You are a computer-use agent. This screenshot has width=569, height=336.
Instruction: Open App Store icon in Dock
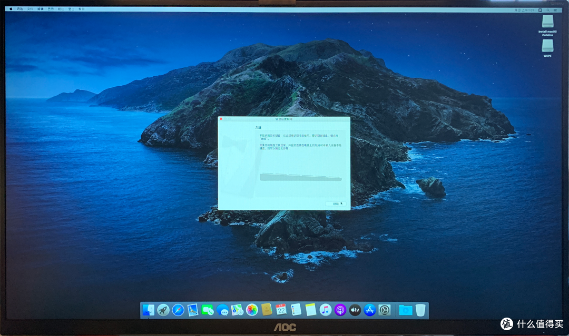pyautogui.click(x=369, y=310)
